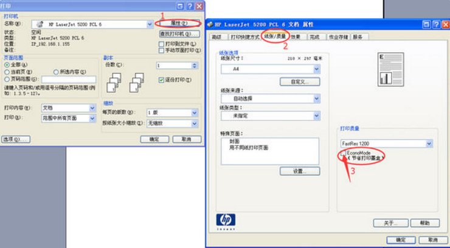Switch to 服务 (Services) tab

[x=358, y=37]
